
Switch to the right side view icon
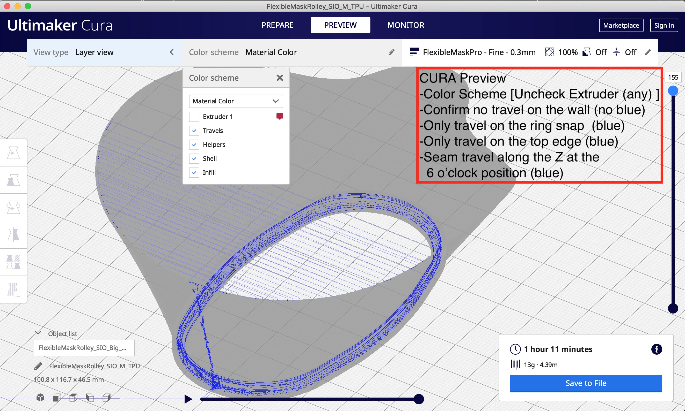106,398
